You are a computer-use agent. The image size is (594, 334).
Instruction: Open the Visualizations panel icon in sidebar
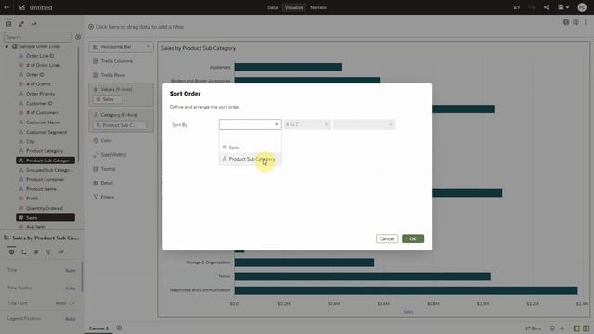click(x=21, y=24)
